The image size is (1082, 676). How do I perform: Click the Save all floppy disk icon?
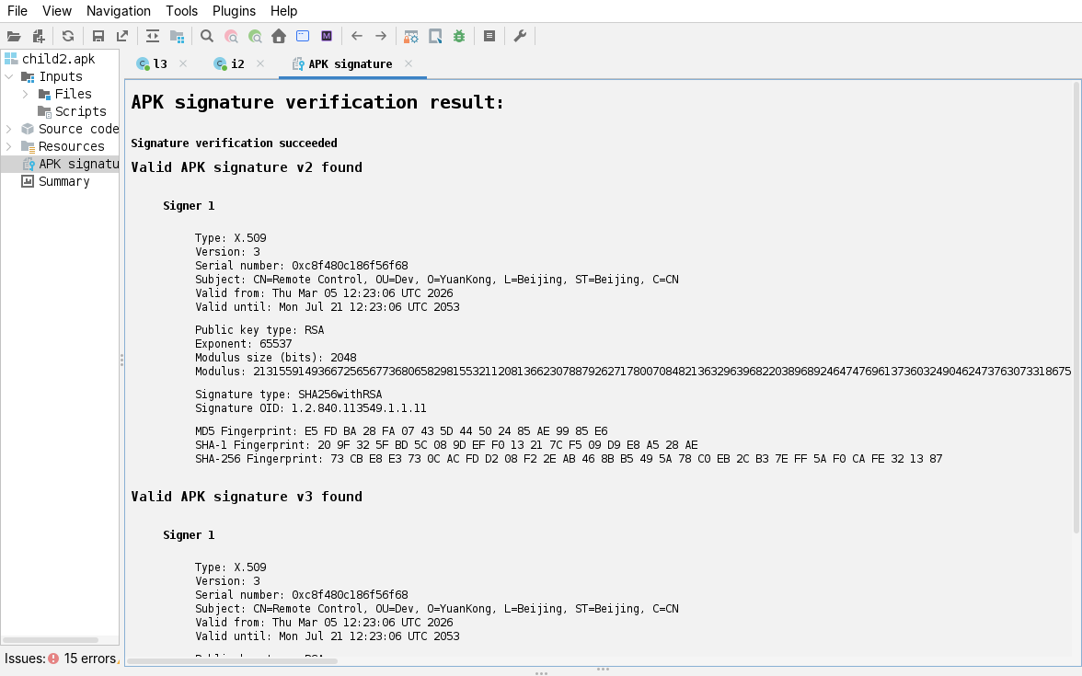[98, 37]
